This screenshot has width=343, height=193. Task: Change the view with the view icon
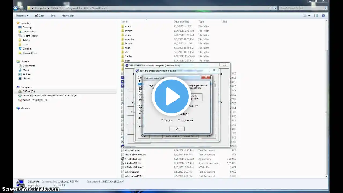tap(304, 16)
